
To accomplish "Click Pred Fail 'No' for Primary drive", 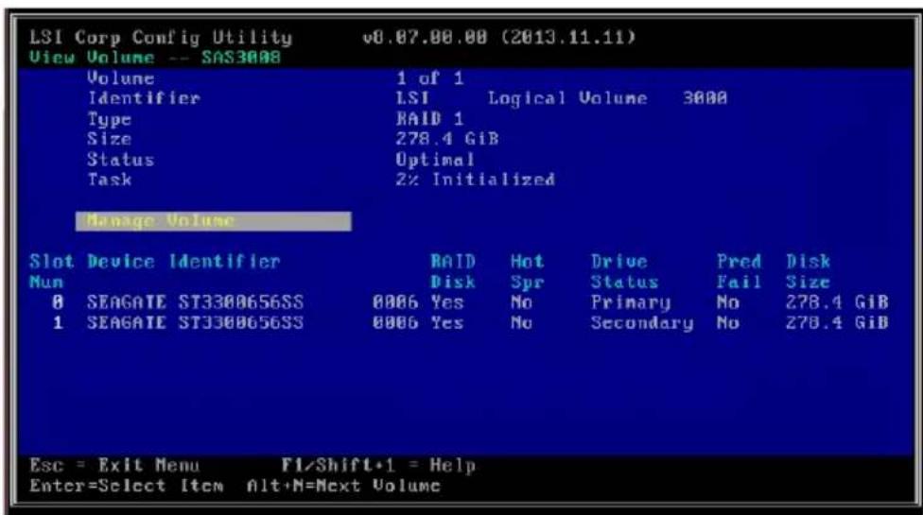I will pos(728,302).
